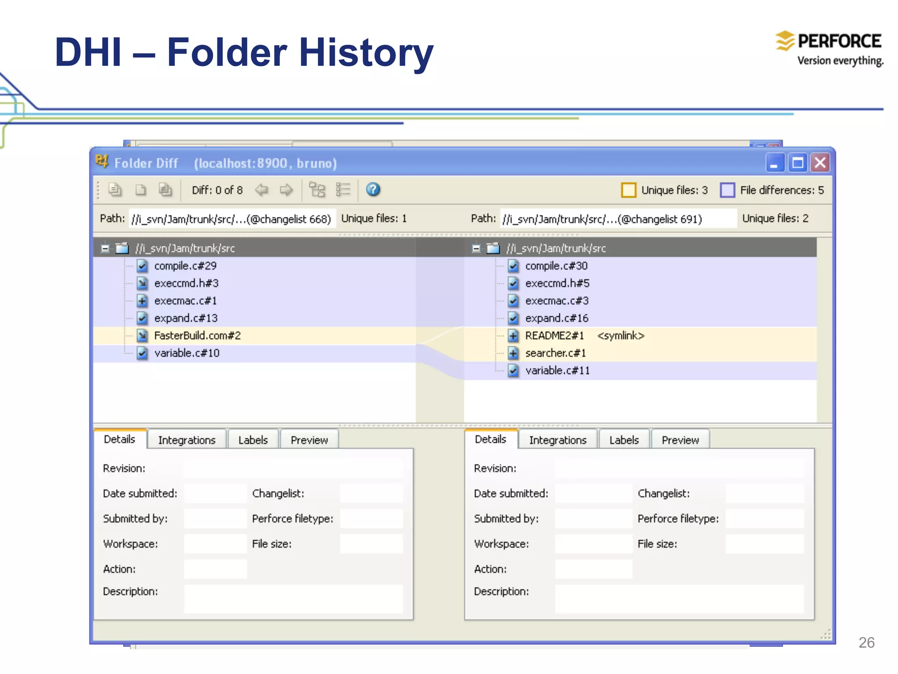Close the Folder Diff window

click(820, 163)
